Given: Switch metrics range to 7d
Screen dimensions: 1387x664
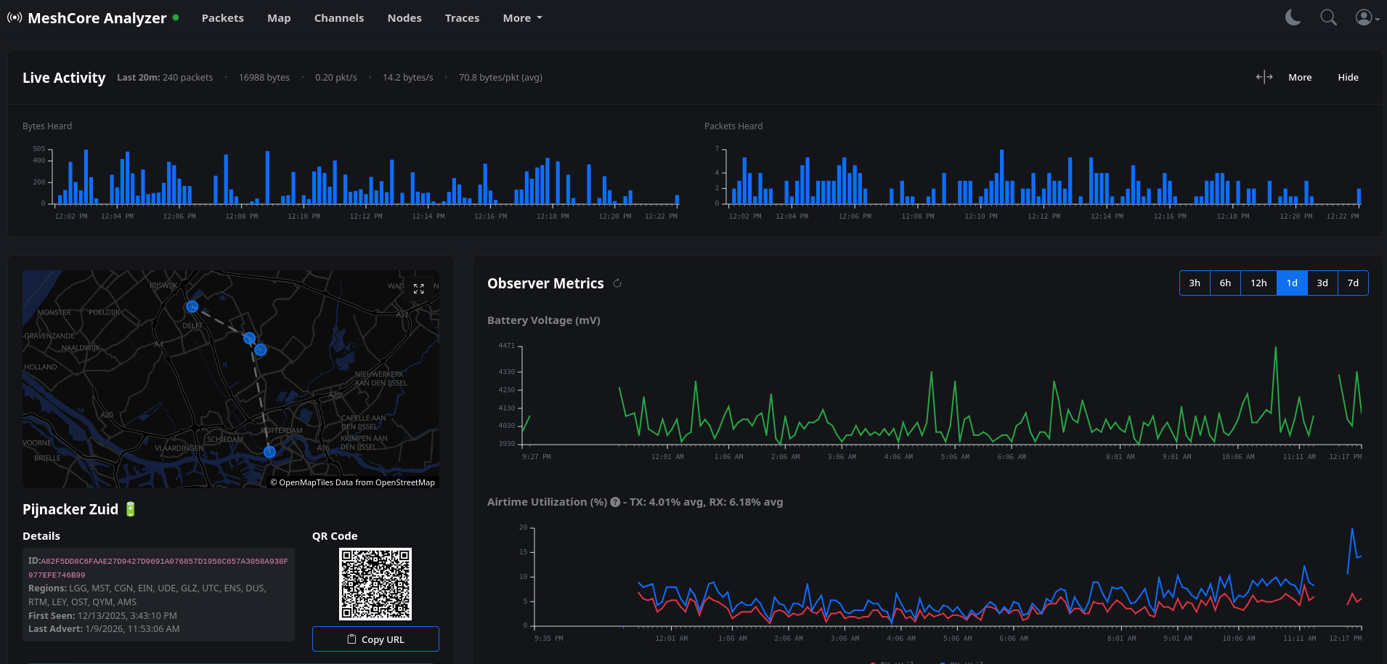Looking at the screenshot, I should 1353,283.
